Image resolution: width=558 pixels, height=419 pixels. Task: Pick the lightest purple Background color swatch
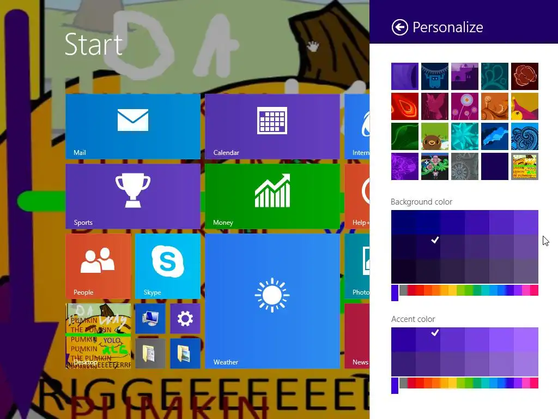coord(526,223)
